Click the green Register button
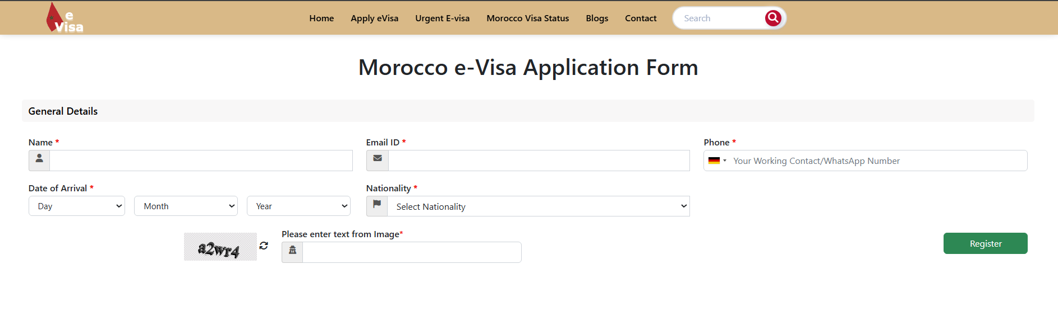The width and height of the screenshot is (1058, 325). click(985, 243)
